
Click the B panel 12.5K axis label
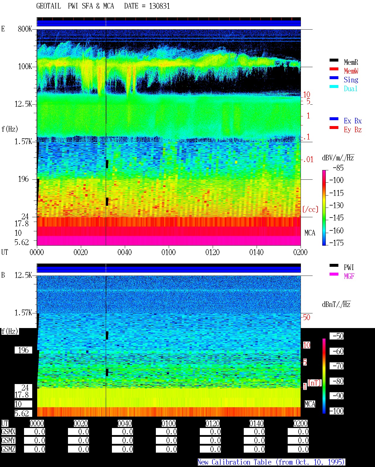click(x=23, y=275)
